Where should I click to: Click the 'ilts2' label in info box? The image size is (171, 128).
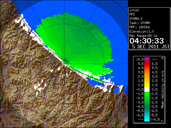point(134,10)
